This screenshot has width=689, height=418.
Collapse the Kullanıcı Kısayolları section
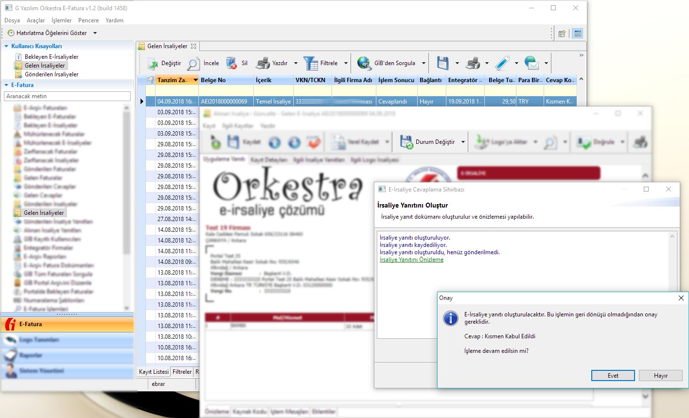coord(6,46)
